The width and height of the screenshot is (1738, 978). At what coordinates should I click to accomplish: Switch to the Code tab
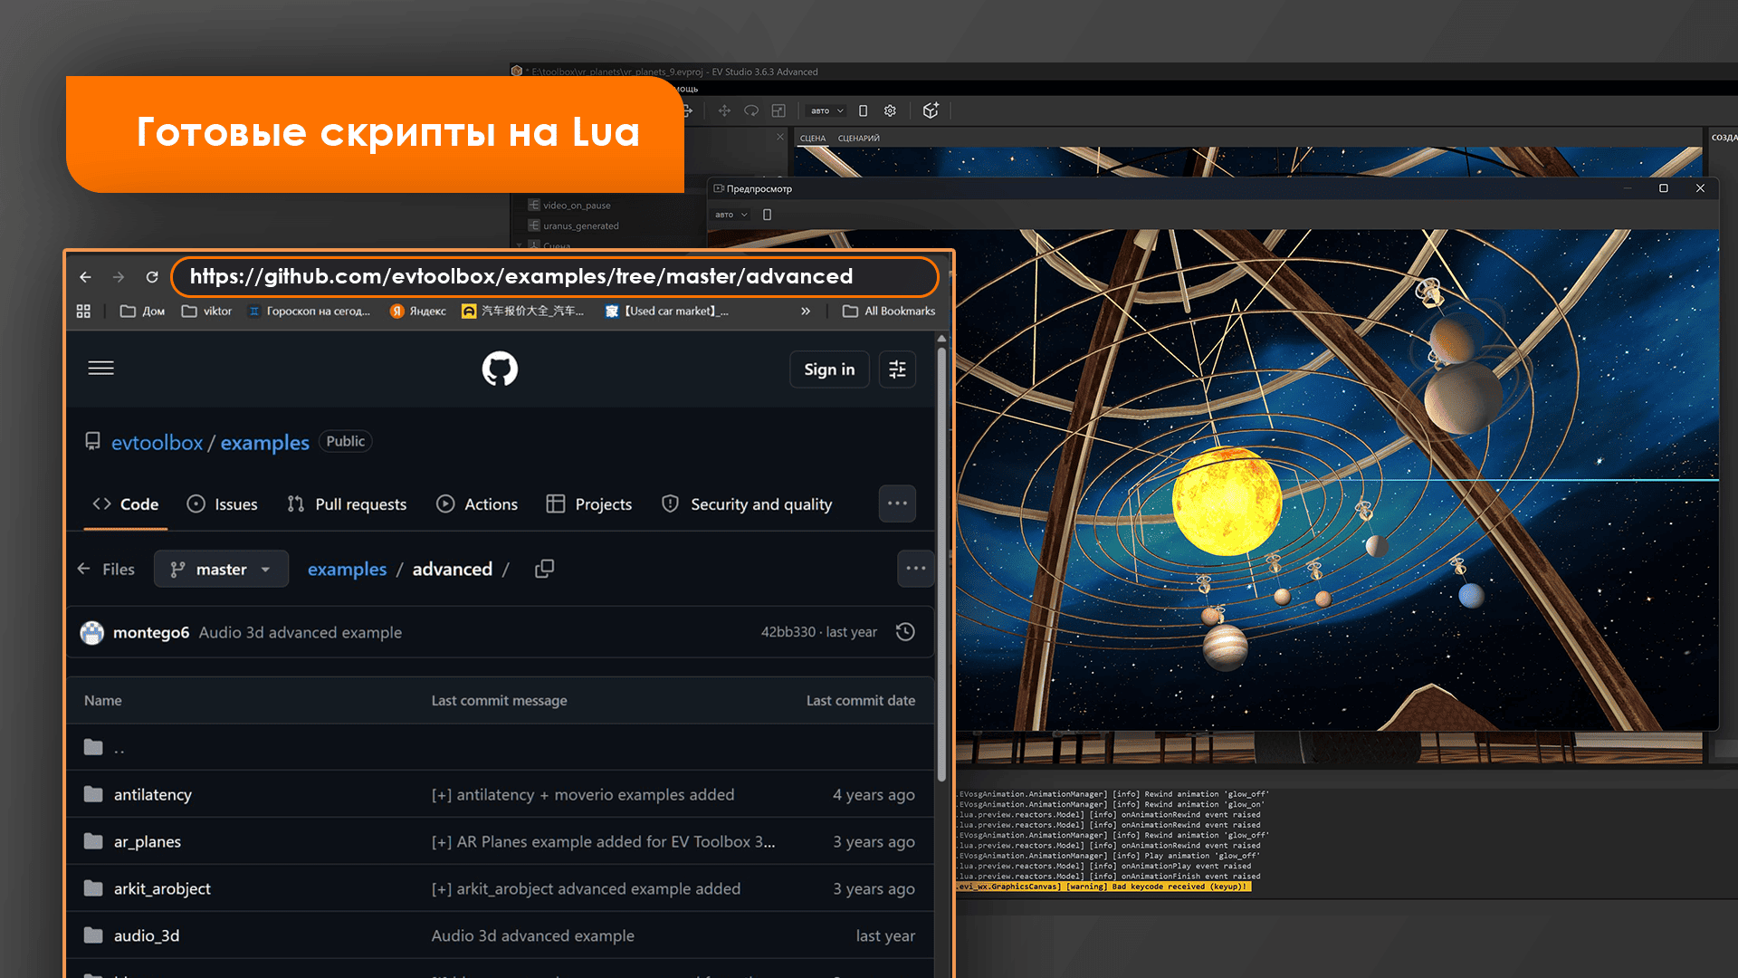126,504
